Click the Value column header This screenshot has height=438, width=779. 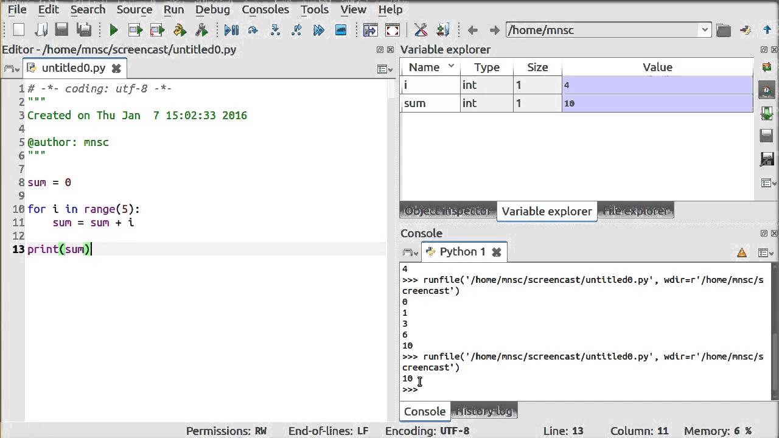click(x=657, y=68)
